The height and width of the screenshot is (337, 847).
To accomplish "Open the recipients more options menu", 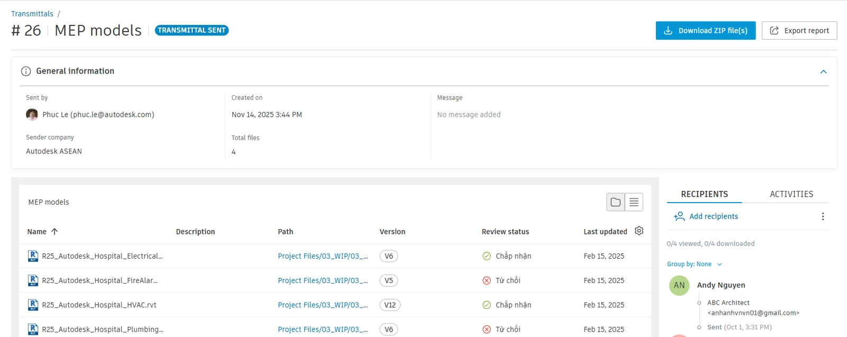I will click(x=823, y=216).
